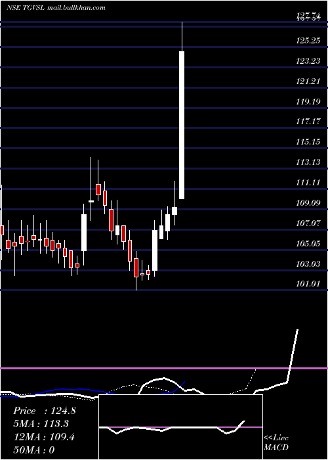Click the live MACD inset chart
328x460 pixels.
(180, 427)
